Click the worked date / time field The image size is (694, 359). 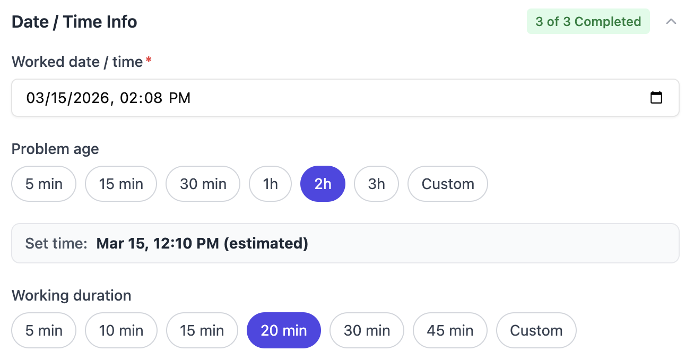point(318,98)
